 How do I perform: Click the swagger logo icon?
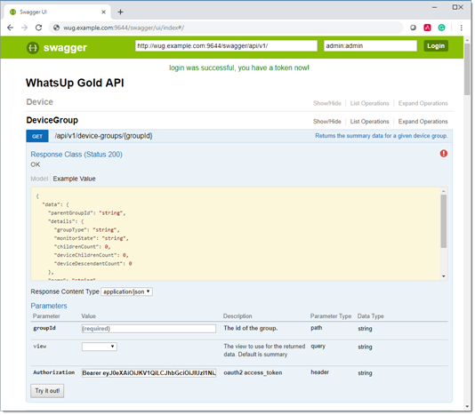pos(33,48)
